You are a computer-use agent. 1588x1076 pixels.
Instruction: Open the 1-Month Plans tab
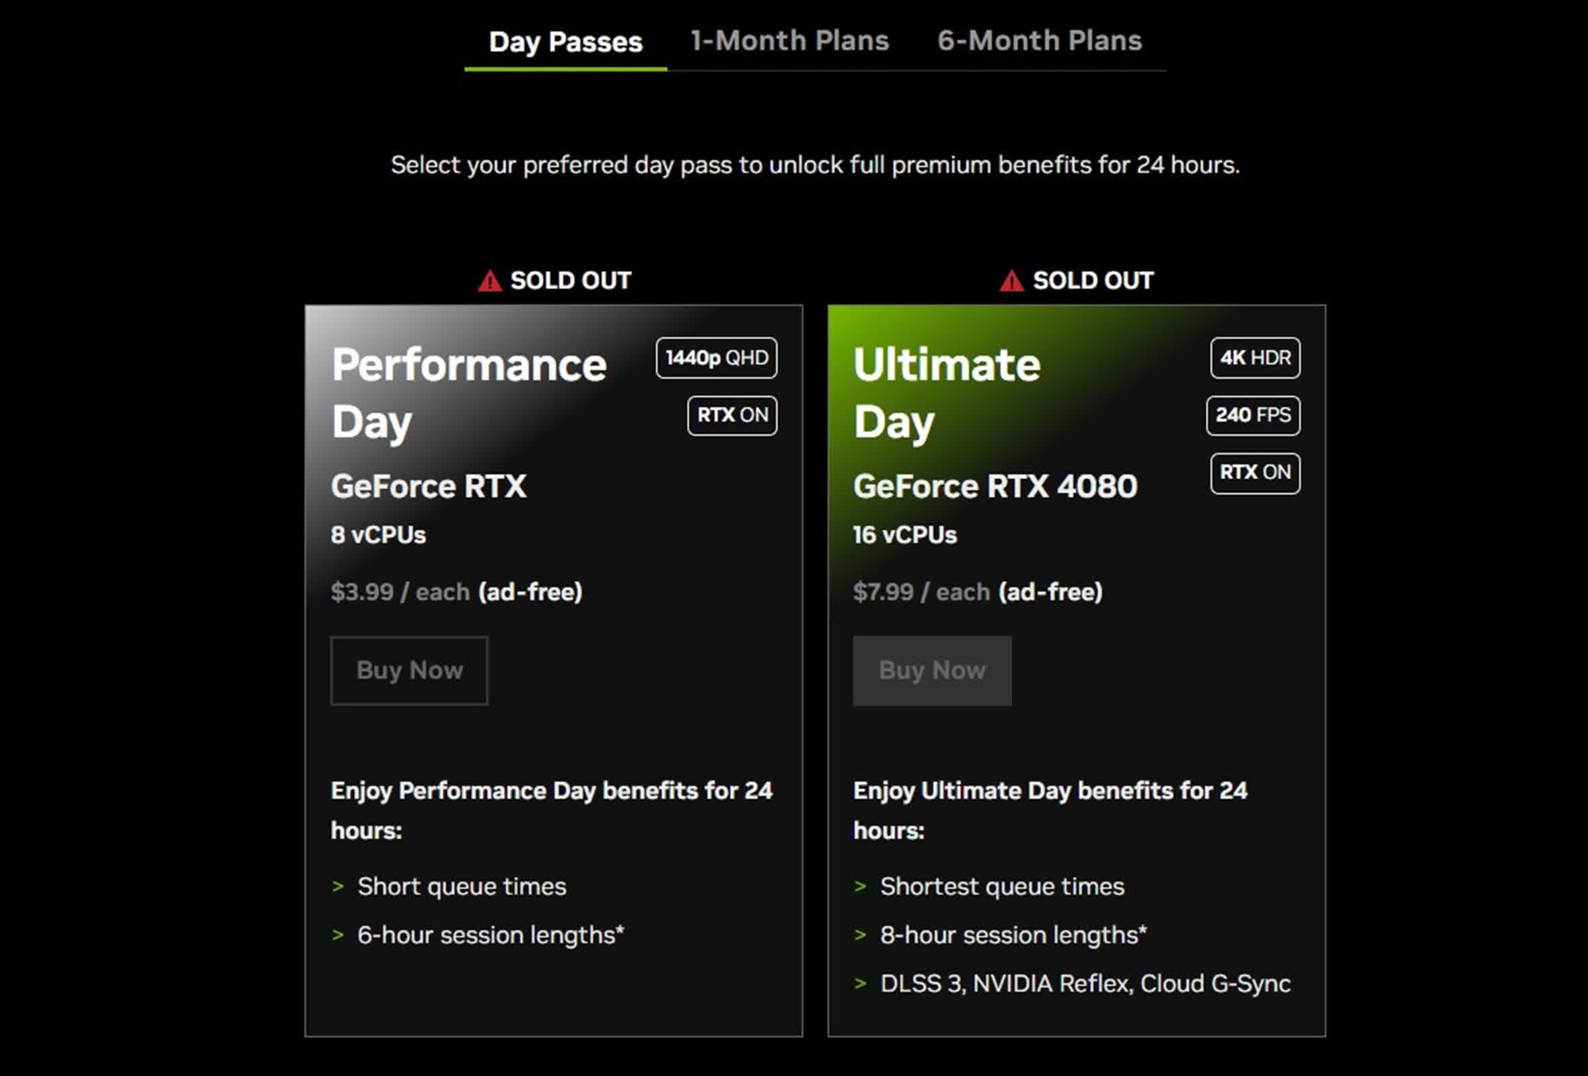pyautogui.click(x=789, y=41)
